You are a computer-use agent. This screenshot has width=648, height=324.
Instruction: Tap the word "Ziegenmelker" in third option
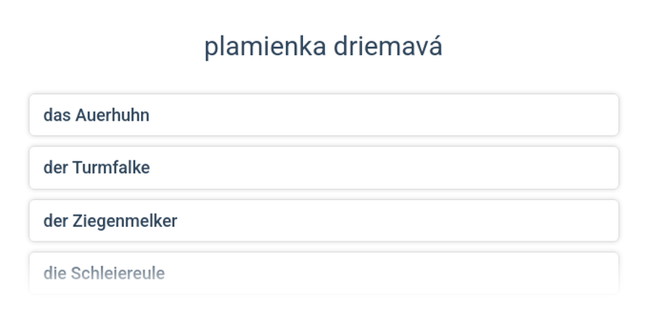pos(125,221)
